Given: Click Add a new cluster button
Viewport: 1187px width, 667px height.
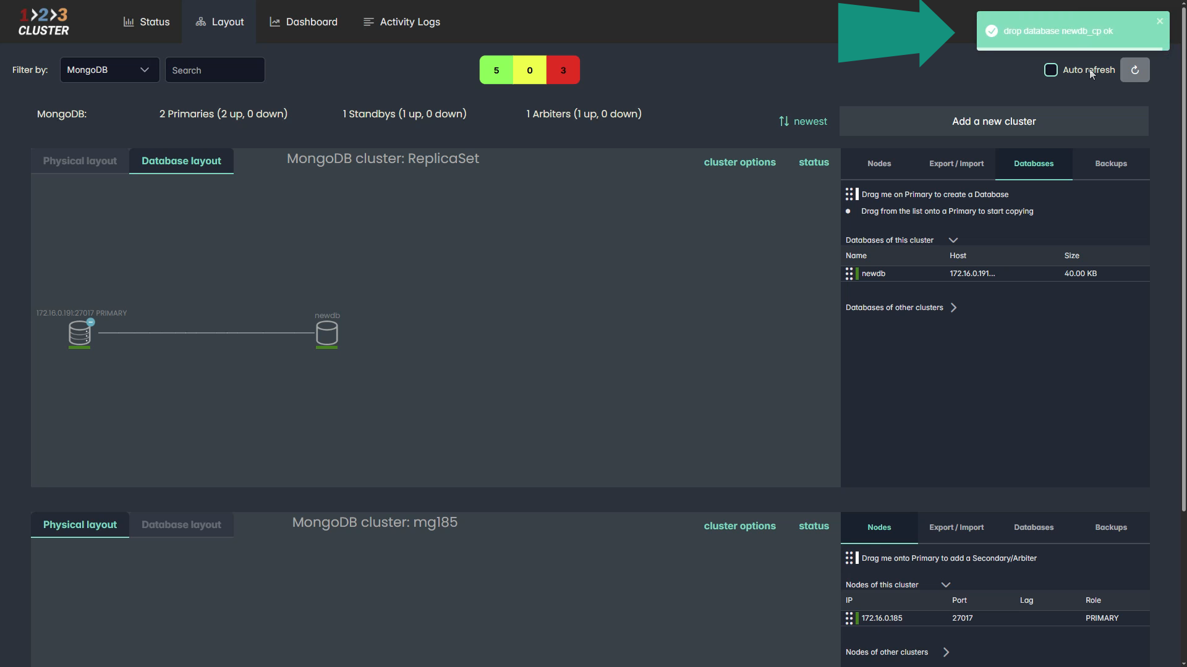Looking at the screenshot, I should tap(994, 121).
